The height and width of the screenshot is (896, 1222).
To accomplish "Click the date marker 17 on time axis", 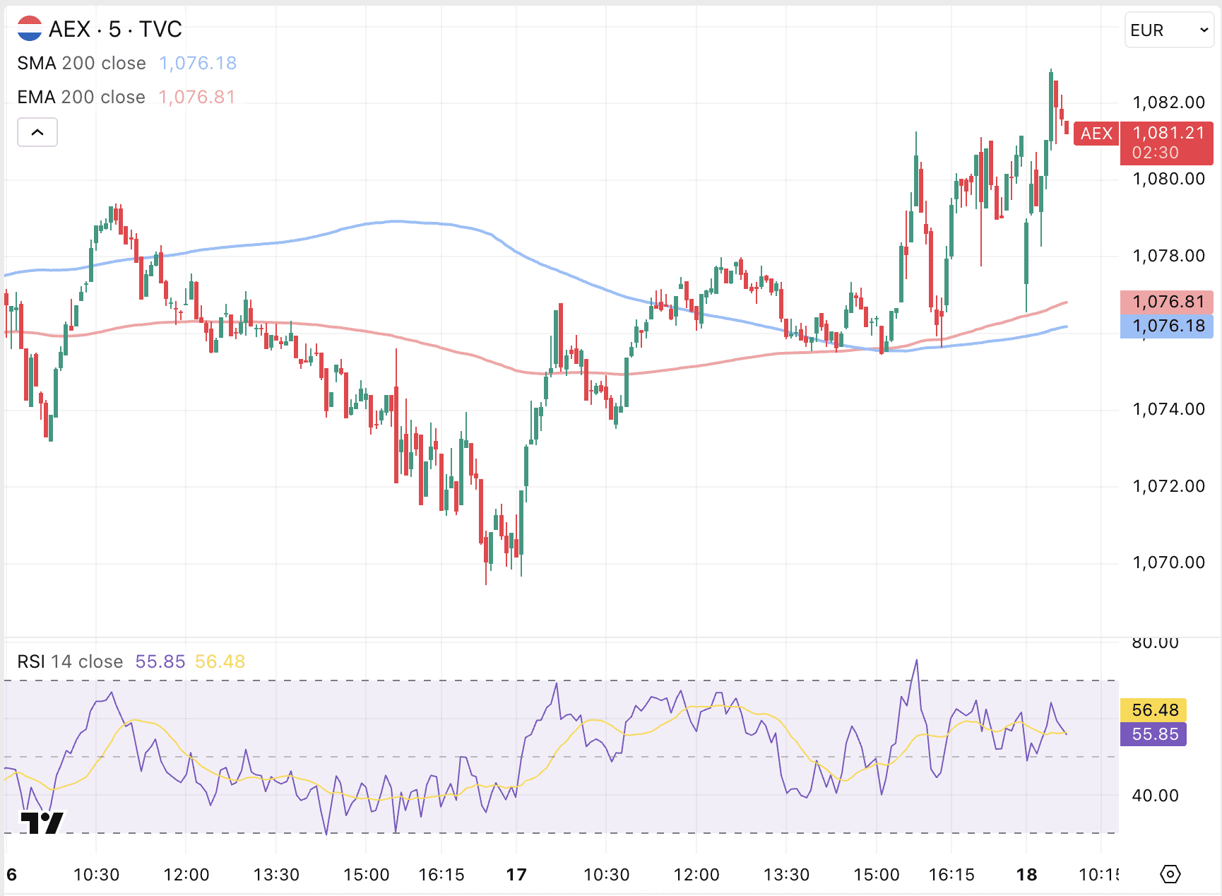I will (516, 875).
